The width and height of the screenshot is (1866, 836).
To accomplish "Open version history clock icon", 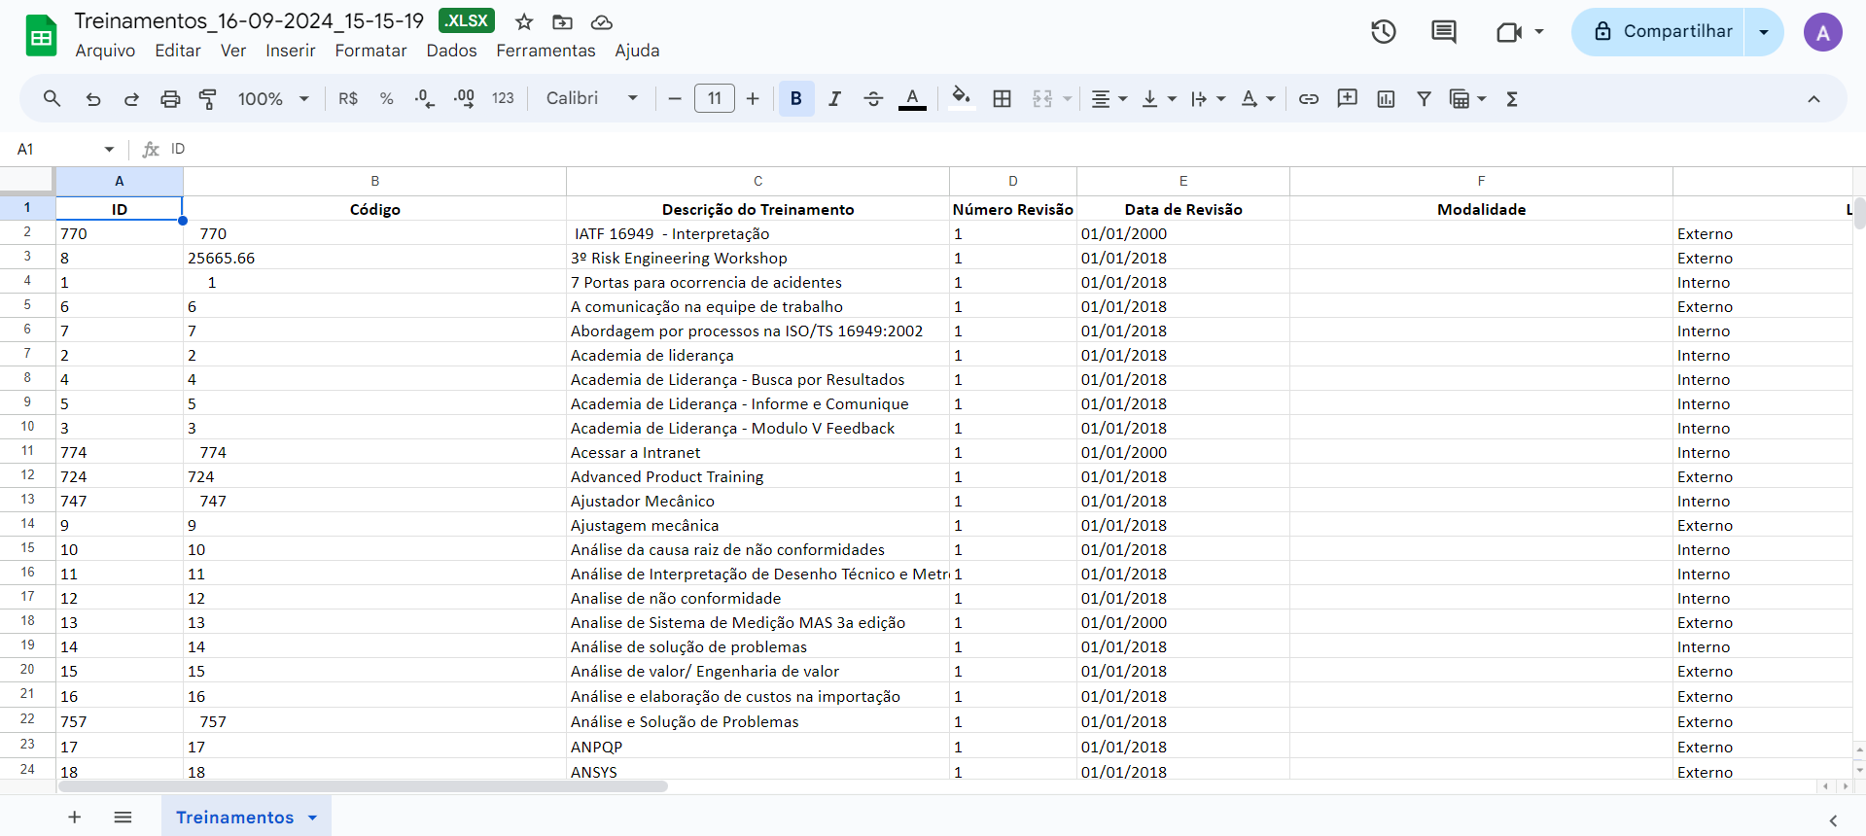I will pos(1384,32).
